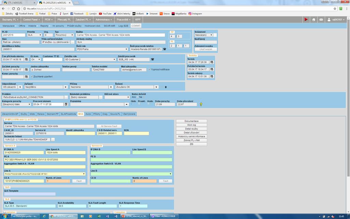
Task: Click the COMMIT button
Action: pos(136,26)
